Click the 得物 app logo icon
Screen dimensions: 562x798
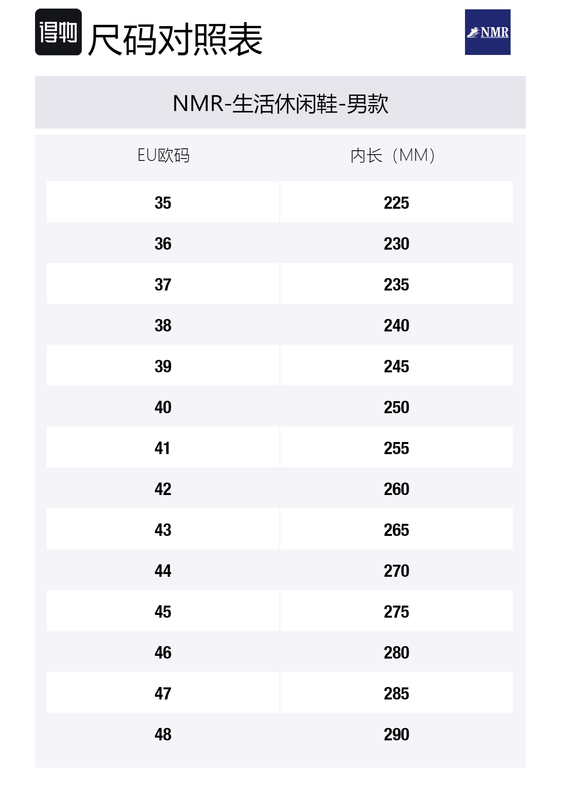pyautogui.click(x=58, y=32)
